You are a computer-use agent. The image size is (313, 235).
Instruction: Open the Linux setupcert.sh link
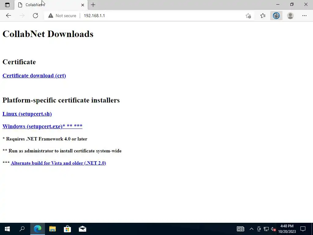point(27,114)
